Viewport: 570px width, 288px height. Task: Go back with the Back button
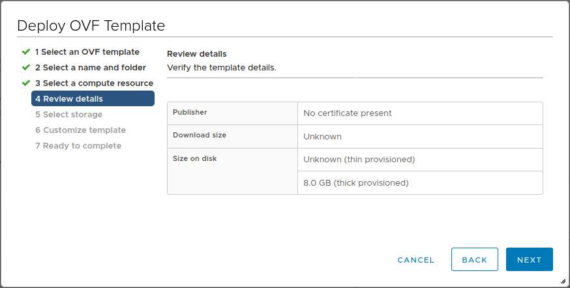[474, 259]
